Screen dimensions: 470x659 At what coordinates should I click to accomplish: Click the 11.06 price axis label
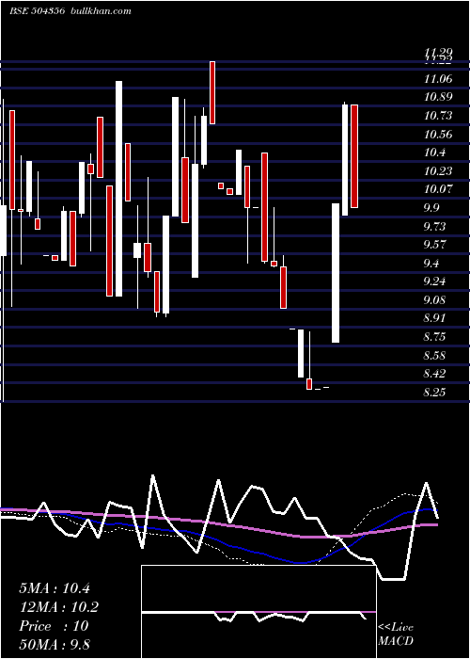click(439, 78)
